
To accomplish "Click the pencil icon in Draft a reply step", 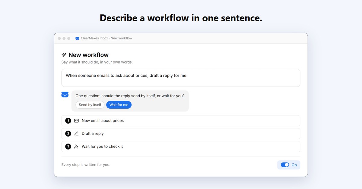I will (x=76, y=134).
